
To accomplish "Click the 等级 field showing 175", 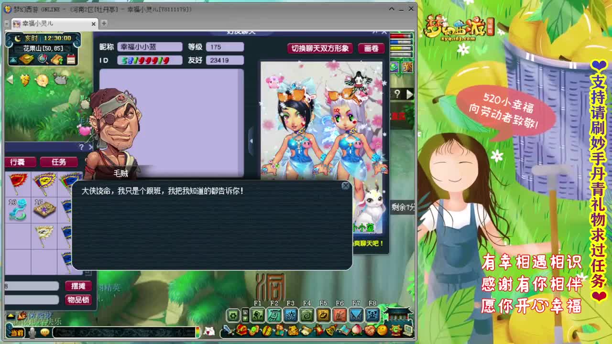I will pos(225,47).
